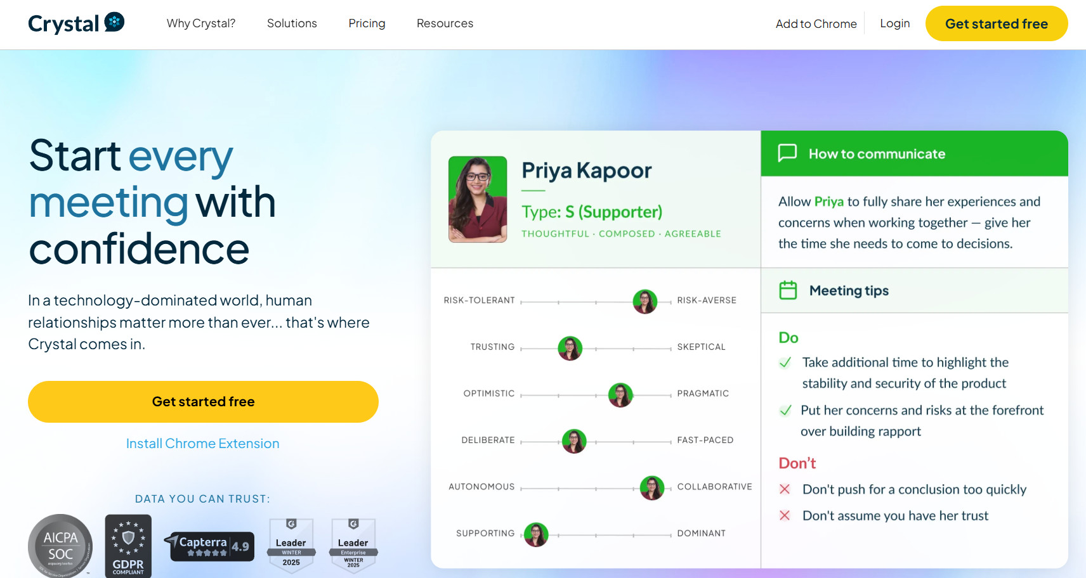Click the How to communicate chat icon
The height and width of the screenshot is (578, 1086).
coord(787,153)
